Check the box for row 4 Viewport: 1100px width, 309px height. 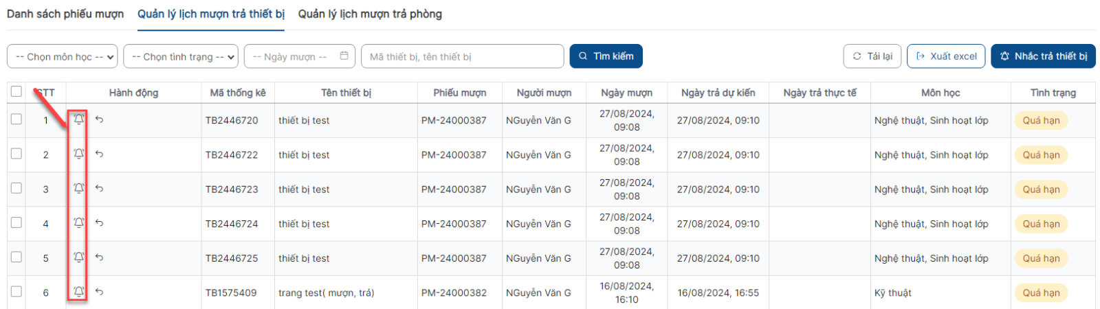click(x=16, y=222)
